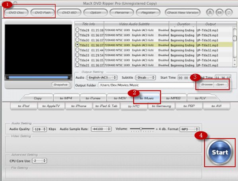Switch to the to iTunes tab

93,98
